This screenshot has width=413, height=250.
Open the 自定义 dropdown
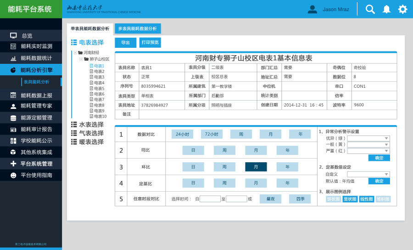(368, 174)
